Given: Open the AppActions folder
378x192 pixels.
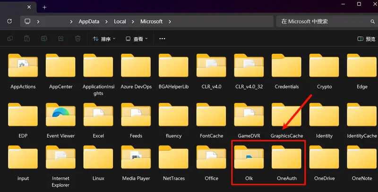Looking at the screenshot, I should click(23, 72).
